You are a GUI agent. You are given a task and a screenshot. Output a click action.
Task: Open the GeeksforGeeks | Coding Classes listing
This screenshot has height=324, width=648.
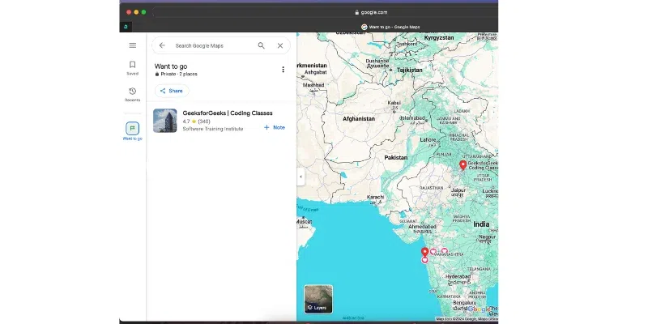coord(228,113)
